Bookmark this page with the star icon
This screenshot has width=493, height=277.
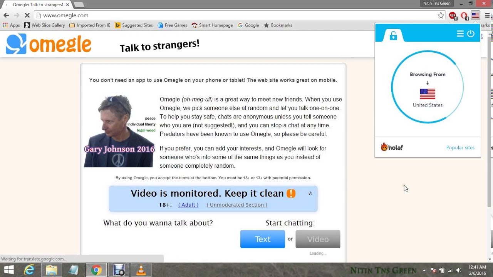(x=441, y=15)
